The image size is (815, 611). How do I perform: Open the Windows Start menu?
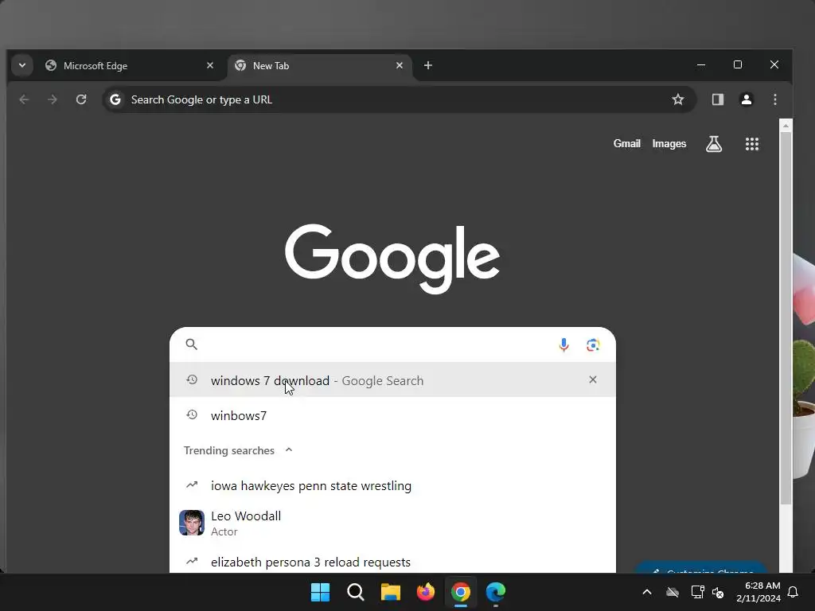click(320, 592)
